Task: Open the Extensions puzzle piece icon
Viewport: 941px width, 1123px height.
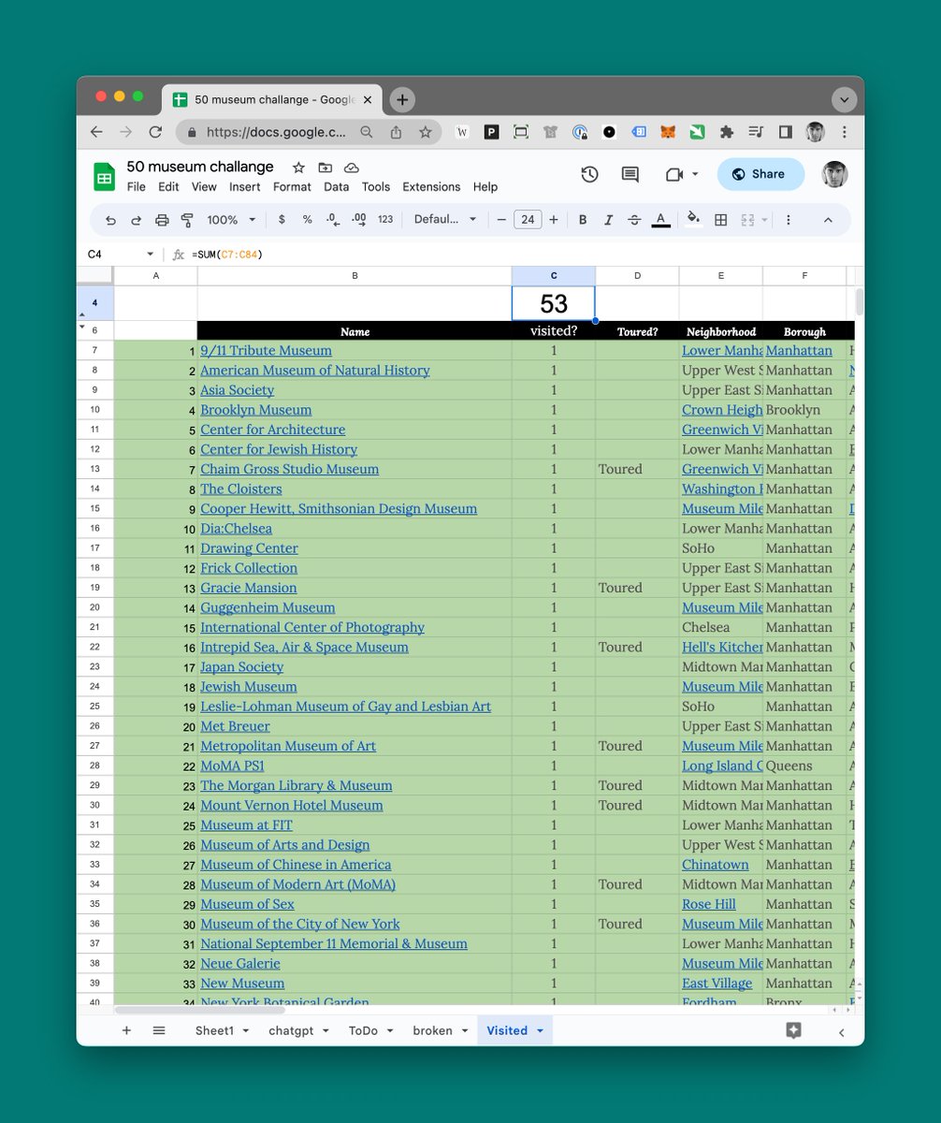Action: tap(726, 132)
